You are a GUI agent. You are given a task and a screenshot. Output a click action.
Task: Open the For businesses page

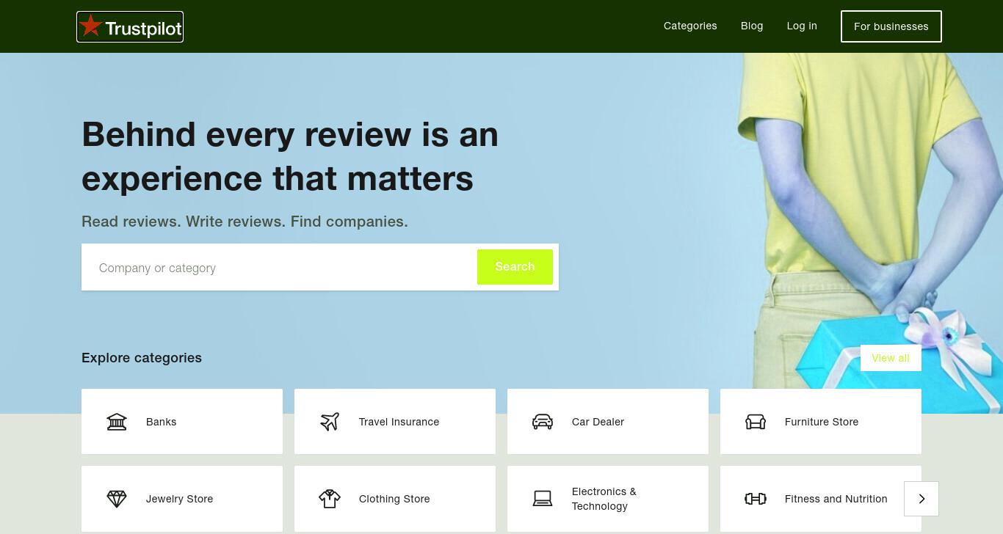(891, 26)
